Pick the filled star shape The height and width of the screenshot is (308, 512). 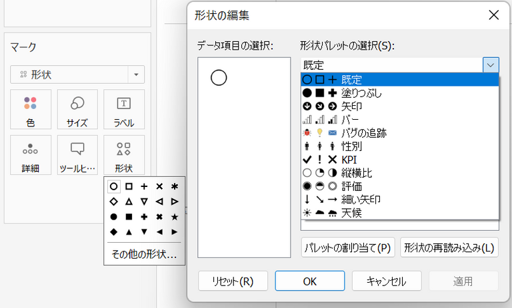175,217
